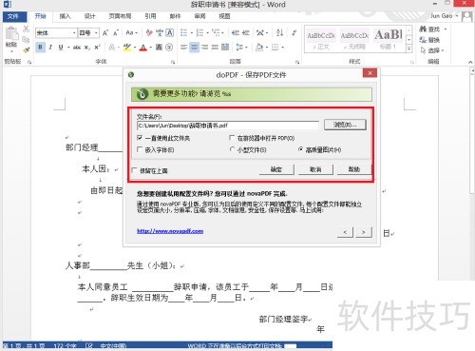Click the 浏览 Browse button in doPDF
475x351 pixels.
pyautogui.click(x=345, y=125)
